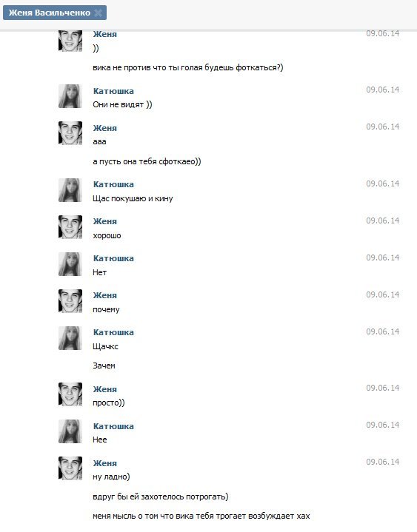Select the 'Щас покушаю и кину' message

pos(133,198)
